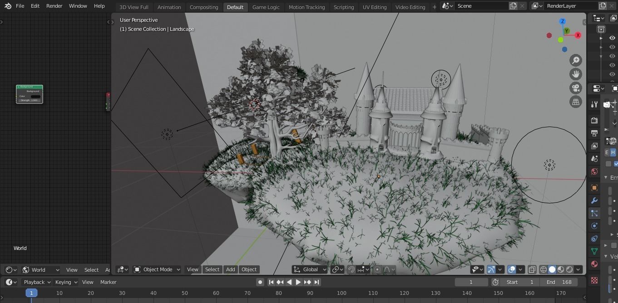Toggle show overlays button
The width and height of the screenshot is (618, 303).
click(x=512, y=269)
